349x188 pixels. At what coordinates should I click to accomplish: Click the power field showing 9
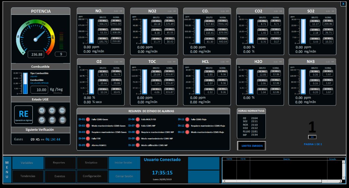61,54
